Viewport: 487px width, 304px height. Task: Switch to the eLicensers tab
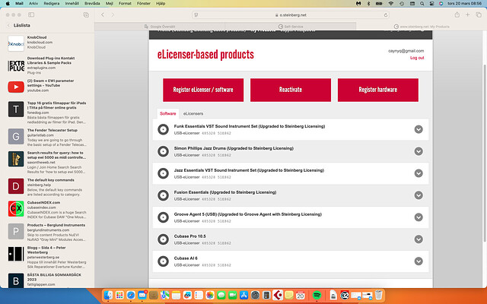[x=193, y=113]
